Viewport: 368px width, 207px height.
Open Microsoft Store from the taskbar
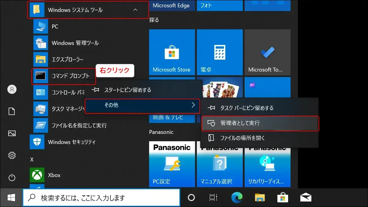[x=283, y=198]
